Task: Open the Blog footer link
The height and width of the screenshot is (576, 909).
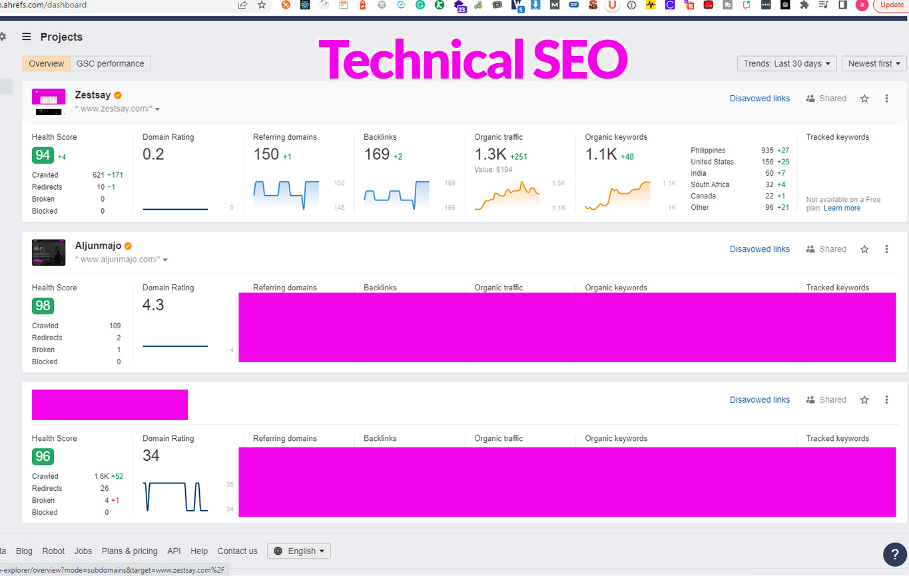Action: (x=24, y=551)
